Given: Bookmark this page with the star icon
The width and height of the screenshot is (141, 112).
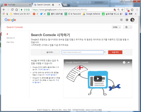Looking at the screenshot, I should [122, 10].
